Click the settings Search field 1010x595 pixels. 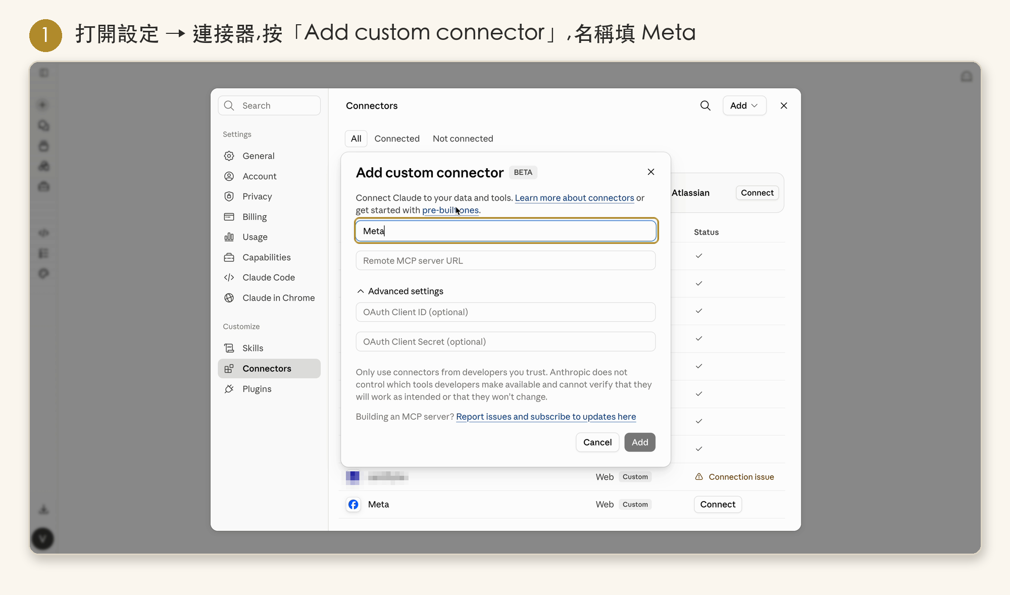[x=269, y=106]
